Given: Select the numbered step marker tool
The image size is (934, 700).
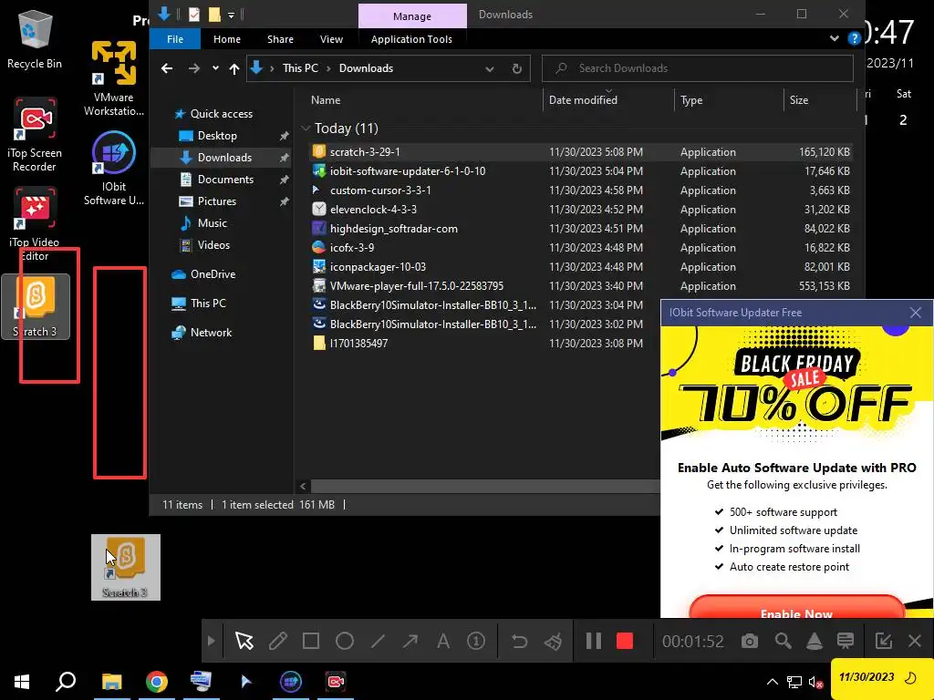Looking at the screenshot, I should [476, 641].
